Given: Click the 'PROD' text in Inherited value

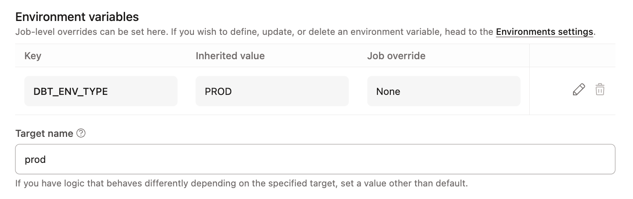Looking at the screenshot, I should coord(218,92).
